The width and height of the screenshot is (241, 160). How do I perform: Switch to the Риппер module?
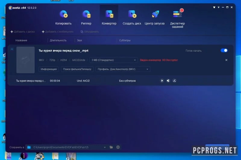pyautogui.click(x=86, y=17)
